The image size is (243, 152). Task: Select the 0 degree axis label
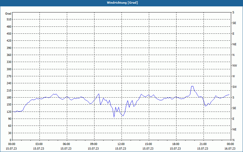click(x=11, y=140)
